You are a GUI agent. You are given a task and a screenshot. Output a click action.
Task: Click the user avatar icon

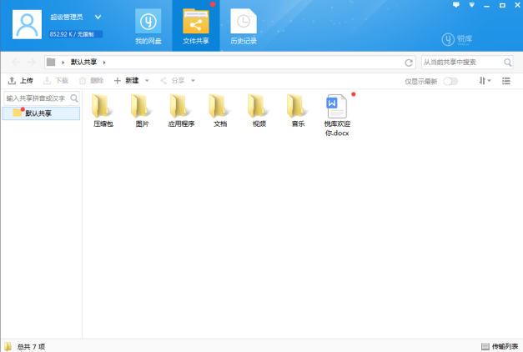27,24
